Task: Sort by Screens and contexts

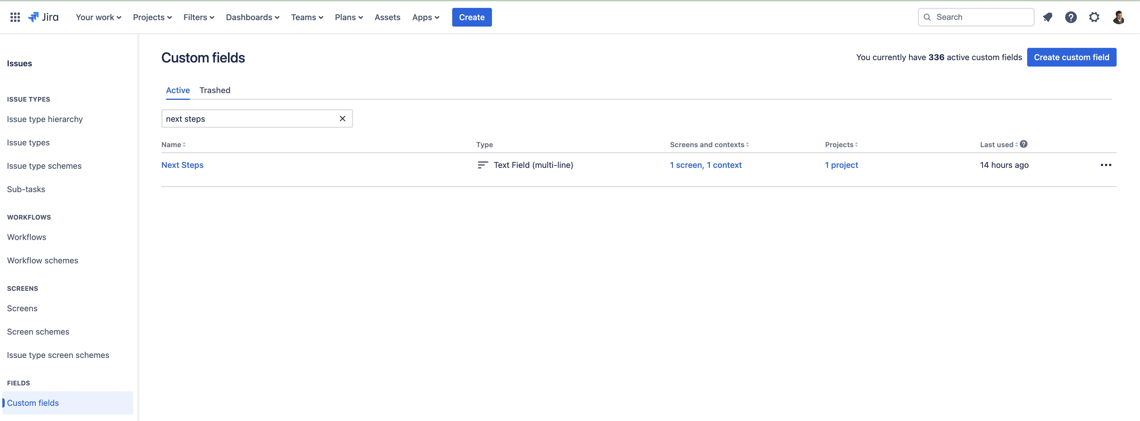Action: point(707,144)
